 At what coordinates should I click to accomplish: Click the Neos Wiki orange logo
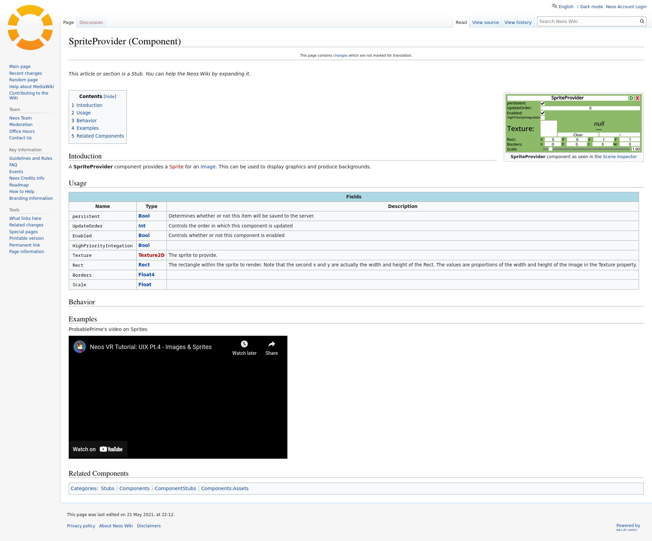[30, 28]
